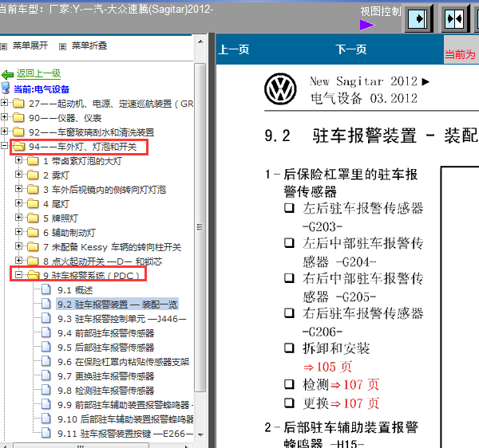Select 9.6 在保险杠罩内粘贴传感器支架
The width and height of the screenshot is (479, 448).
coord(124,362)
